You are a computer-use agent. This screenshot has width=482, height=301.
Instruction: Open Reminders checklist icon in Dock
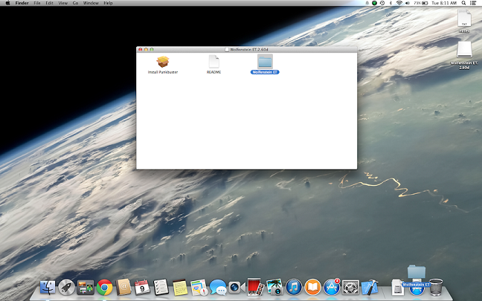tap(161, 288)
